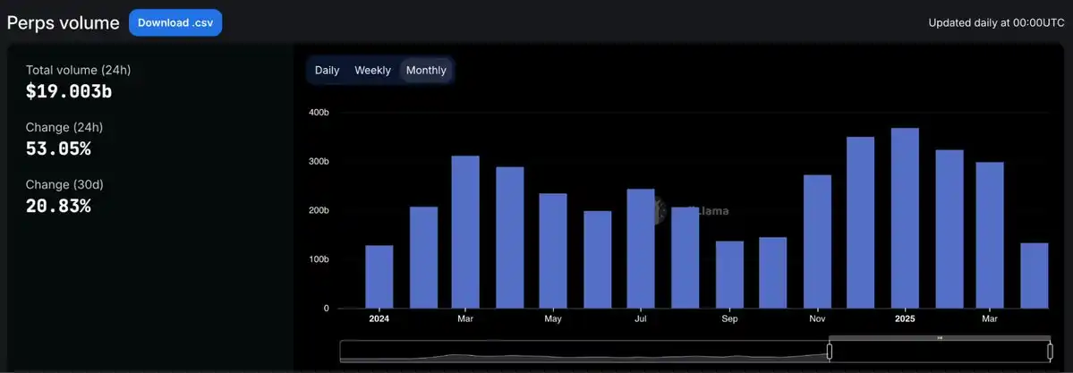Click the November 2024 bar
The width and height of the screenshot is (1073, 373).
pos(817,242)
